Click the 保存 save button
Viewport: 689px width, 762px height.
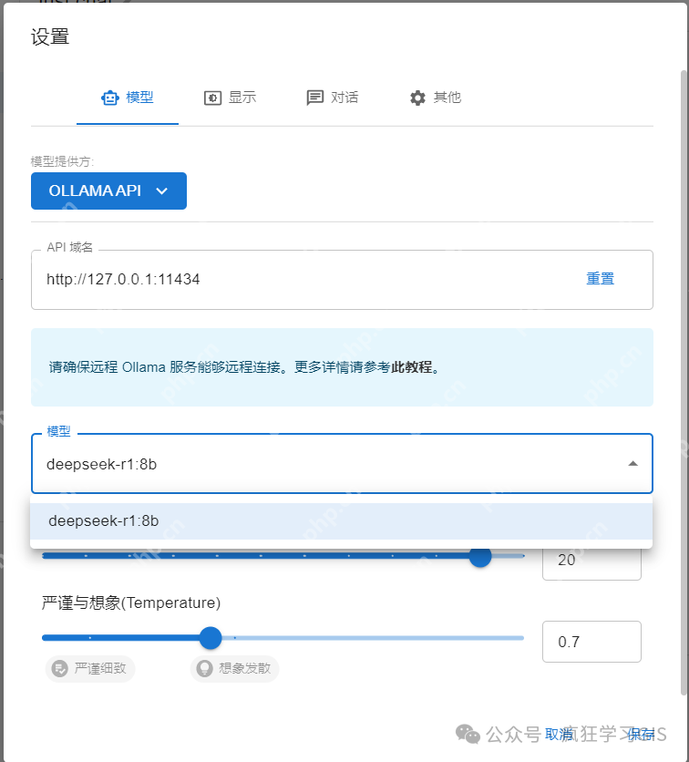641,735
